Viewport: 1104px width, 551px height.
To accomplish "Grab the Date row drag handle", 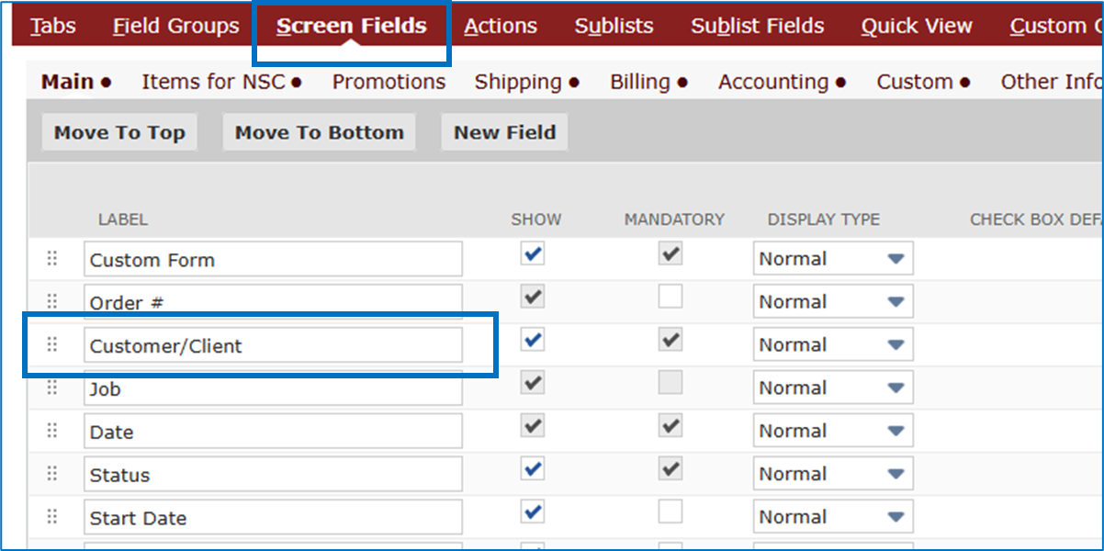I will tap(52, 431).
